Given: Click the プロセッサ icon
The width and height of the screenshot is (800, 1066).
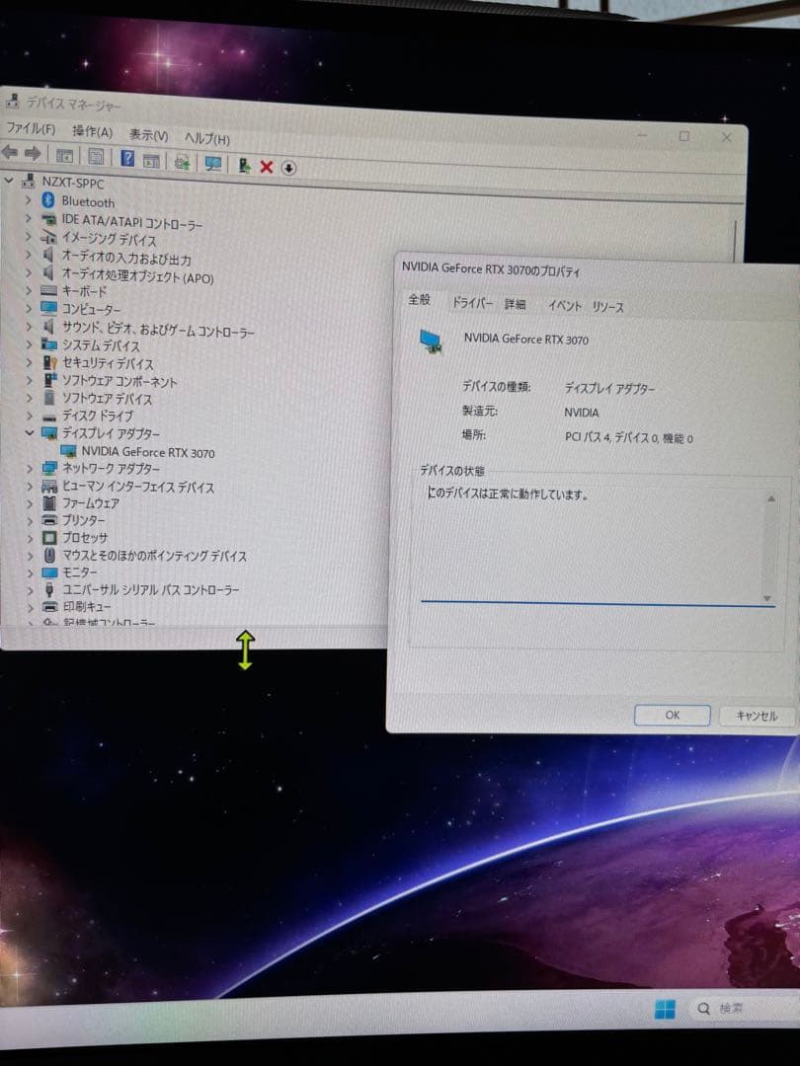Looking at the screenshot, I should [x=49, y=537].
